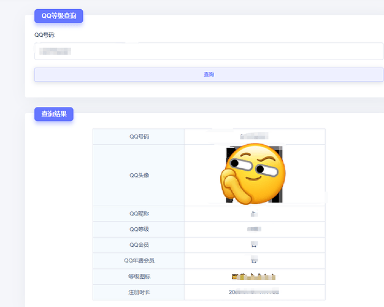Click the blurred QQ昵称 value
Screen dimensions: 384x307
254,214
